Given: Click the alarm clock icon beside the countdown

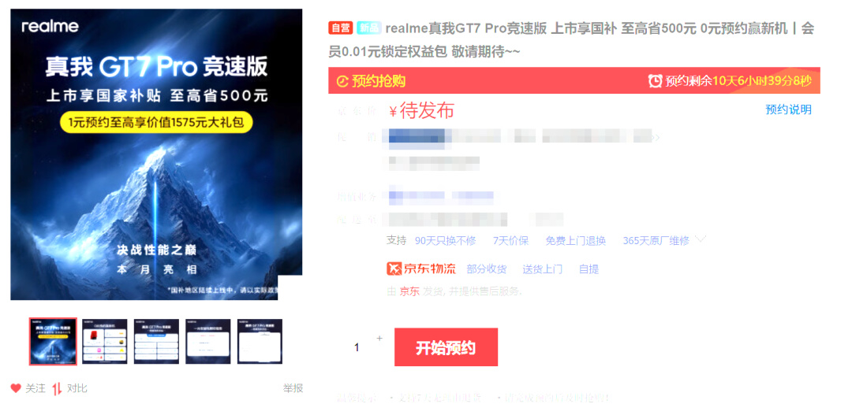Looking at the screenshot, I should [656, 81].
